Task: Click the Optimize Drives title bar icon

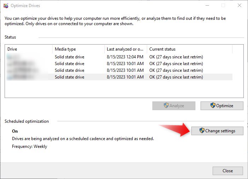Action: [x=5, y=6]
